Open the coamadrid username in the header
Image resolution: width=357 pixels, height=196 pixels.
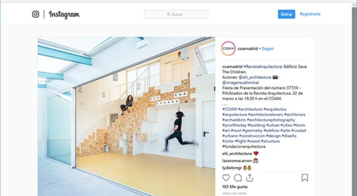(x=248, y=48)
